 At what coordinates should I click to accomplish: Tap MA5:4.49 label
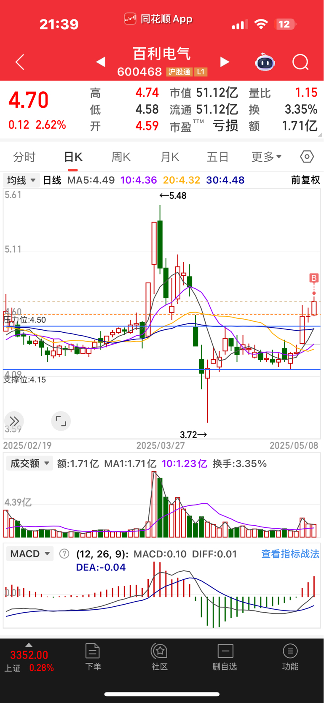click(x=91, y=180)
